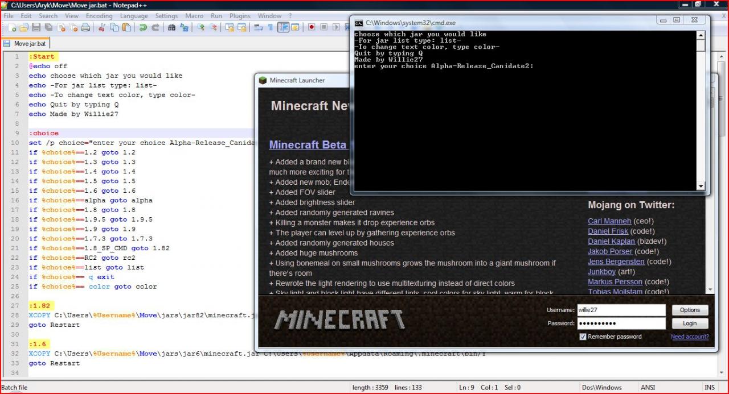Screen dimensions: 729x394
Task: Open the Macro menu
Action: coord(194,16)
